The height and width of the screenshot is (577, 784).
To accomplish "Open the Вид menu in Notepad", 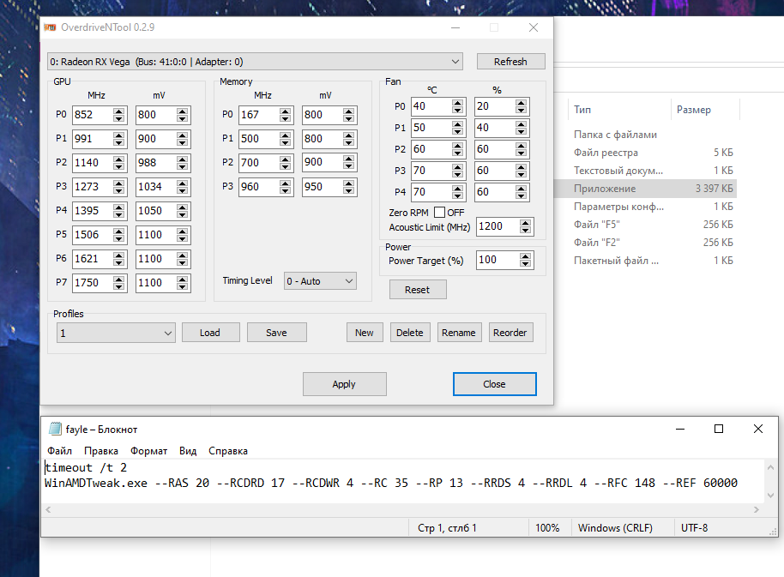I will pyautogui.click(x=188, y=451).
